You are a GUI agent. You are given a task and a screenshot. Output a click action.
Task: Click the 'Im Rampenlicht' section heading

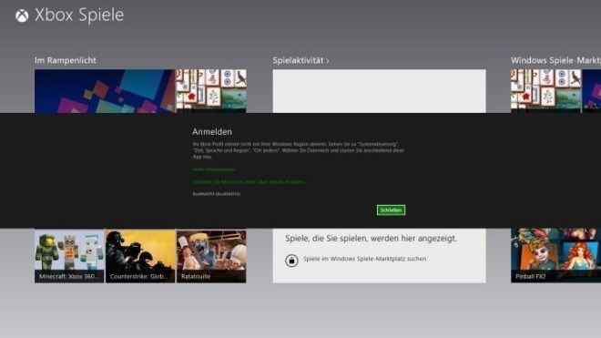click(x=66, y=60)
